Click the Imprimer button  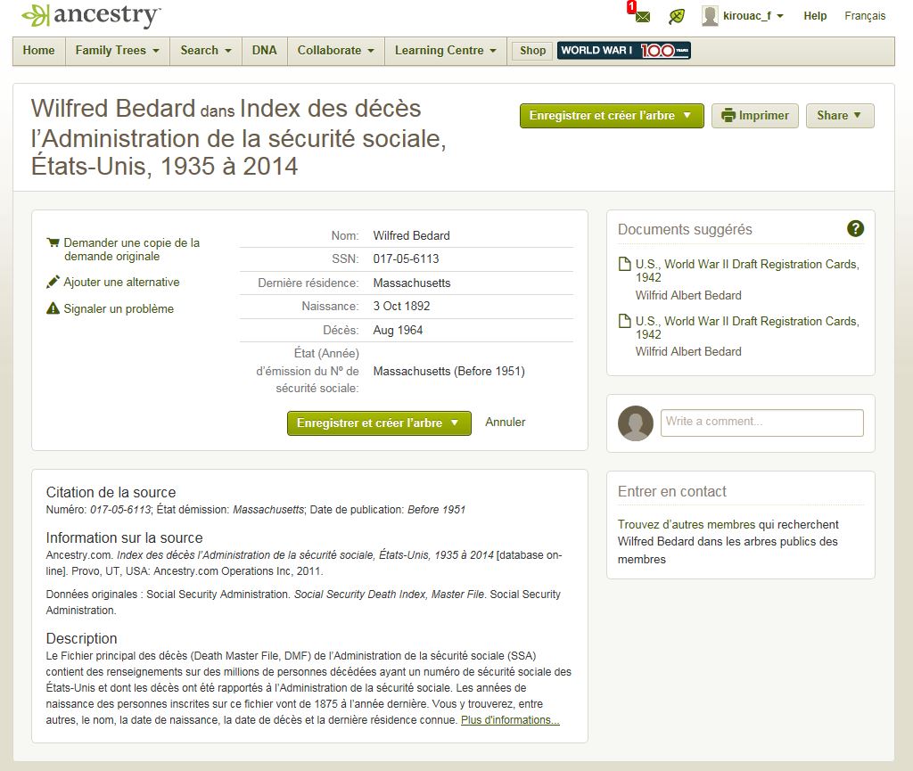(x=754, y=116)
